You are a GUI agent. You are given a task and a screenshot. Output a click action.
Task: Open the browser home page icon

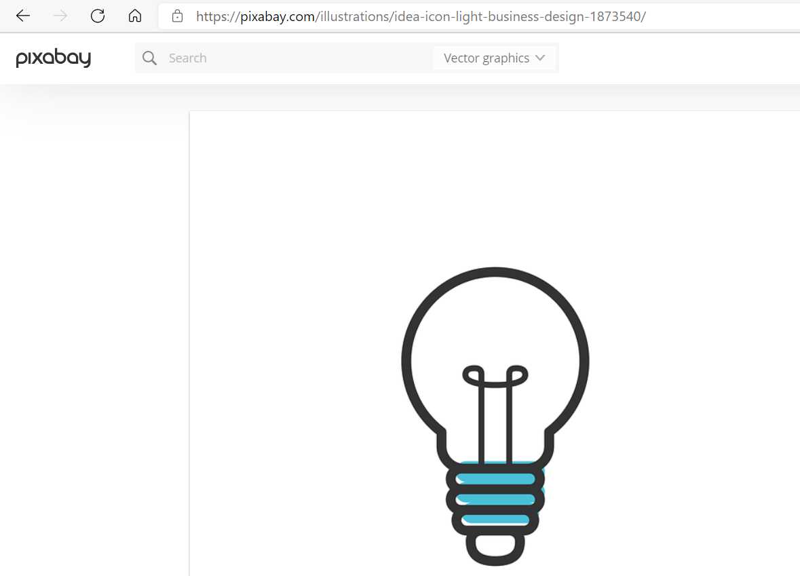135,16
